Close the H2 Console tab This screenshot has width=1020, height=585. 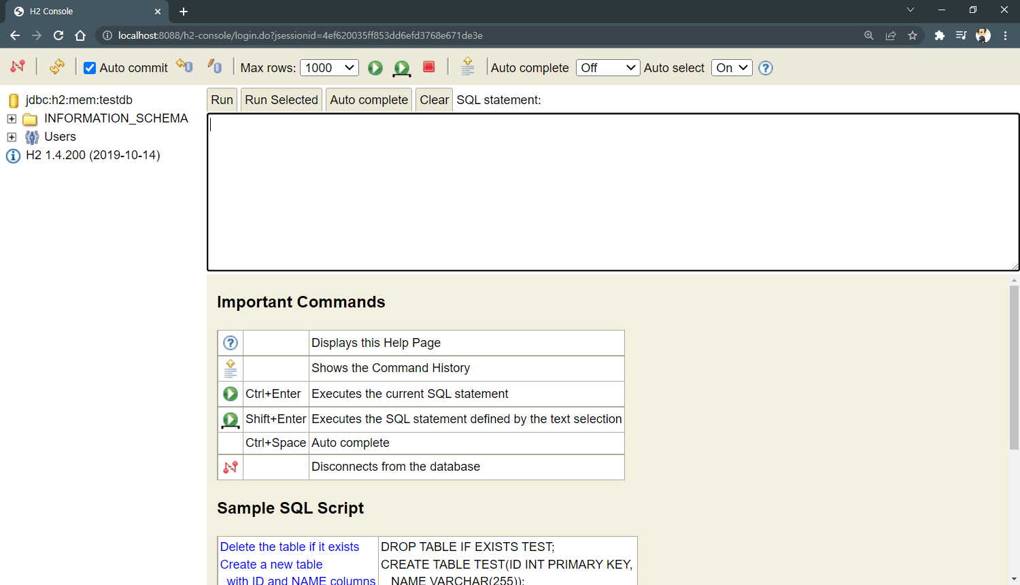pyautogui.click(x=158, y=12)
